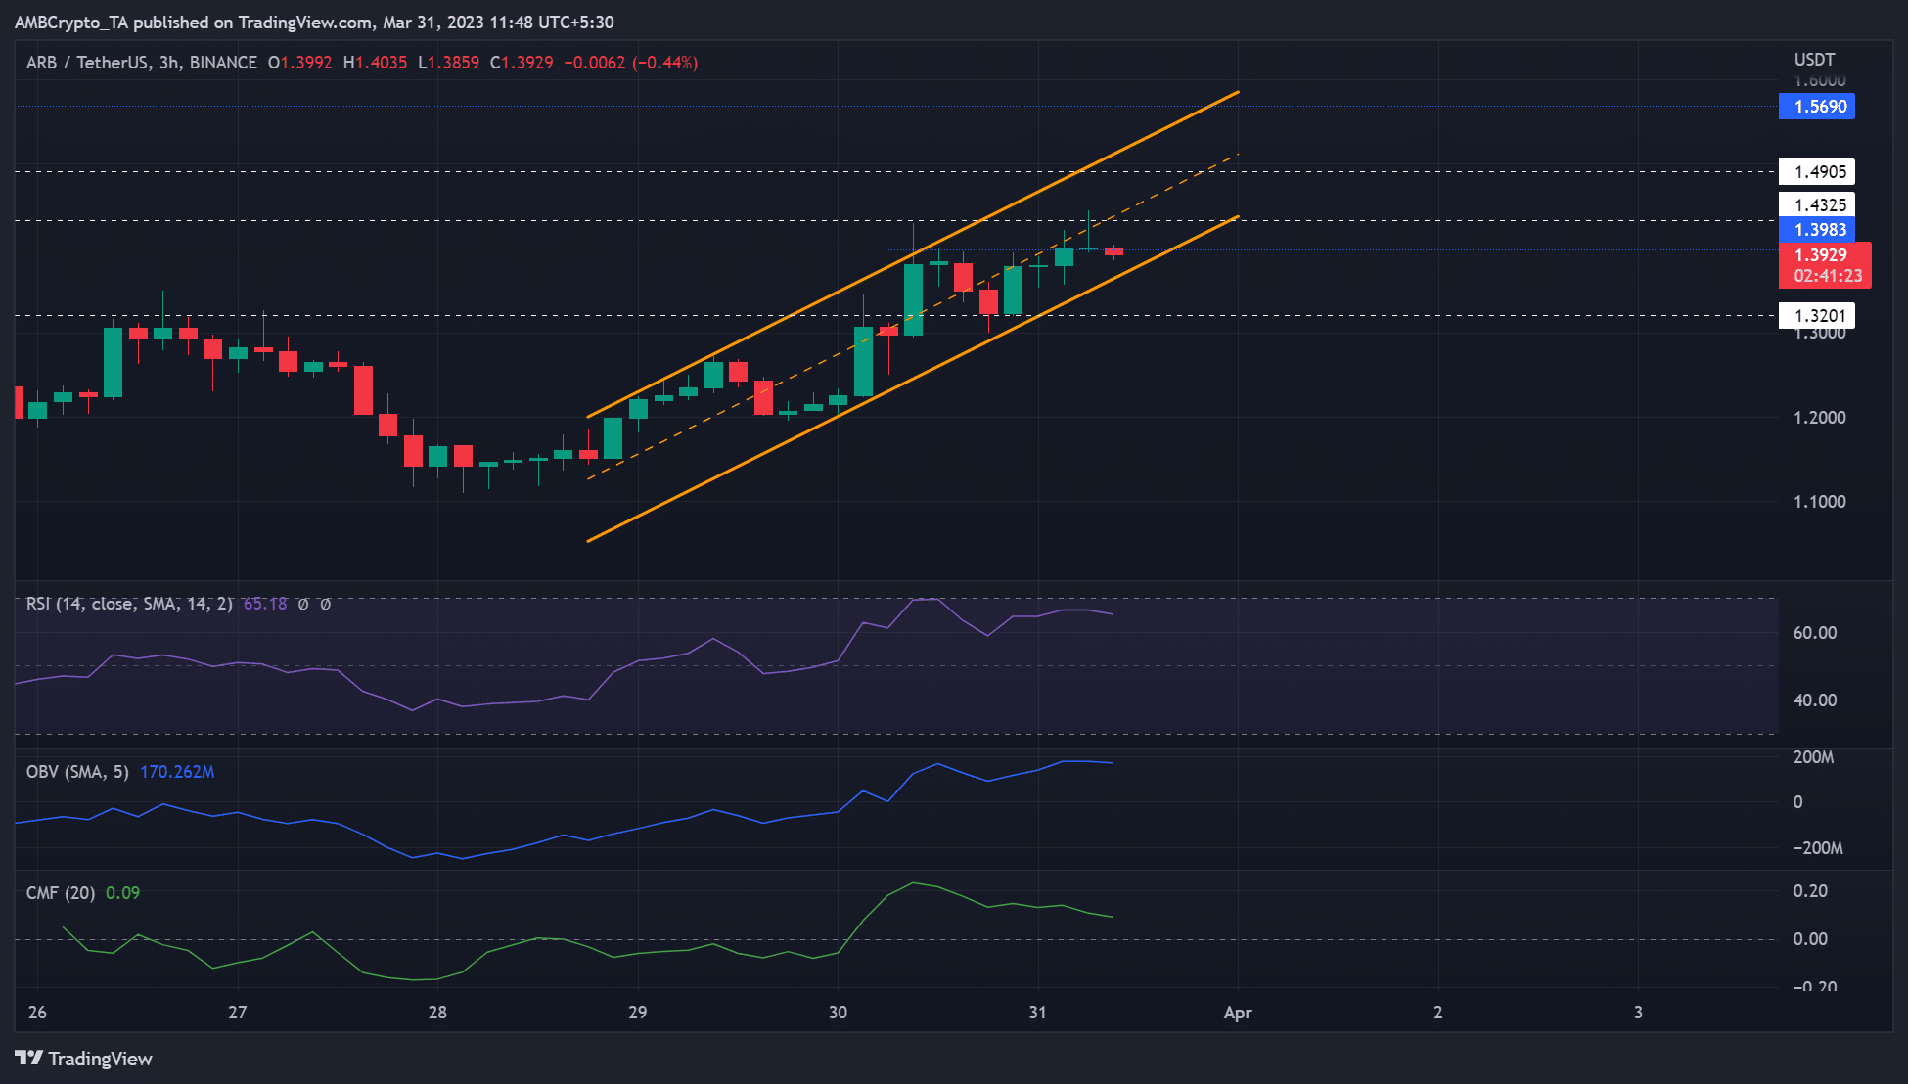The height and width of the screenshot is (1084, 1908).
Task: Click the white 1.4905 level label
Action: (1817, 172)
